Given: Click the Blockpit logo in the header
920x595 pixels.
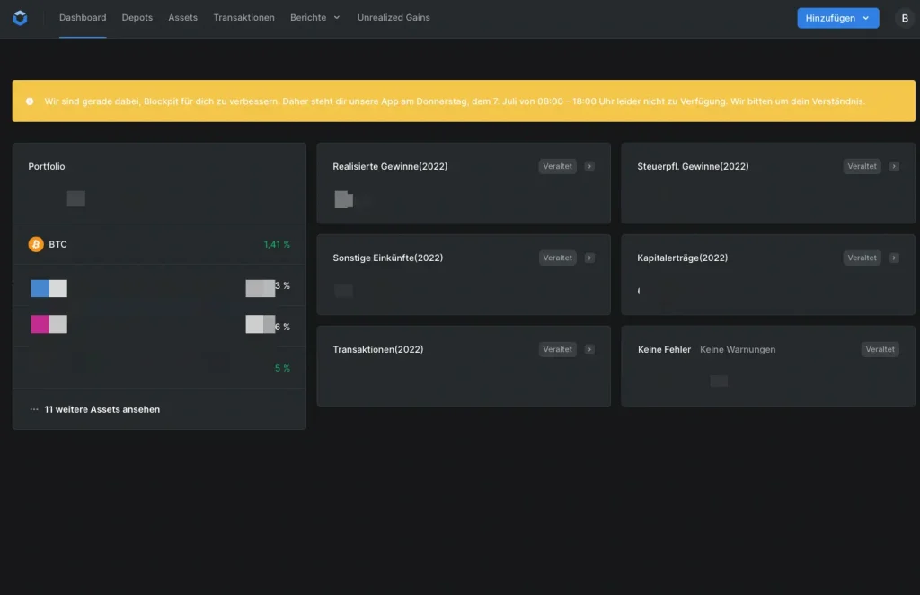Looking at the screenshot, I should (x=20, y=18).
